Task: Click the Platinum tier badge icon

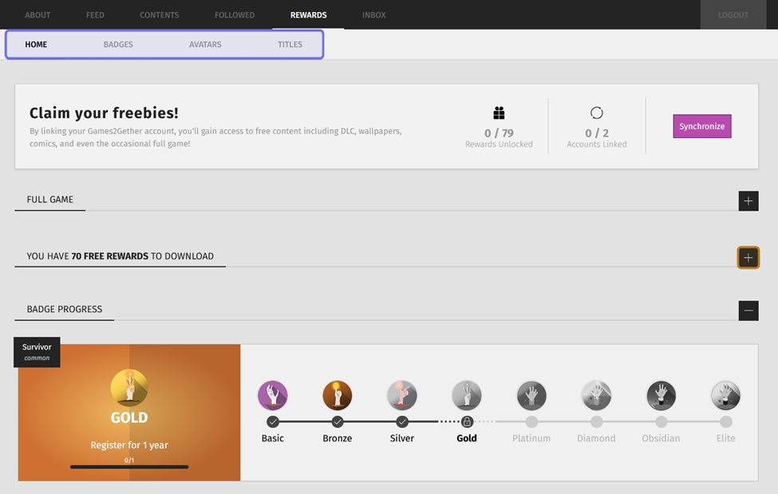Action: (531, 395)
